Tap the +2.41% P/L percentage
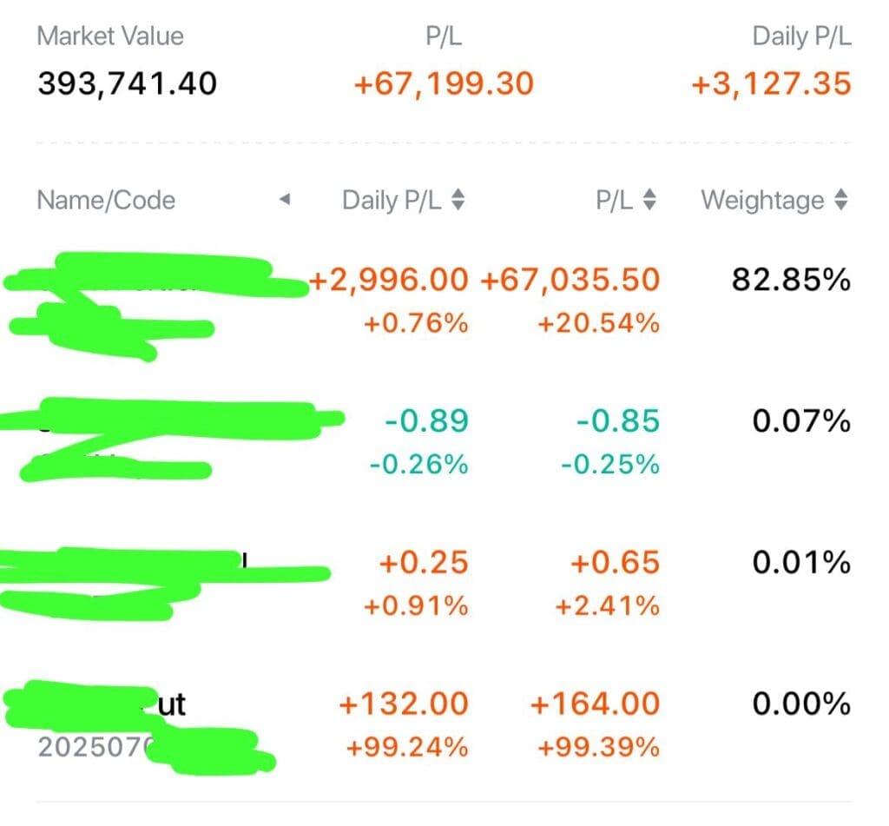This screenshot has height=826, width=889. pos(607,606)
